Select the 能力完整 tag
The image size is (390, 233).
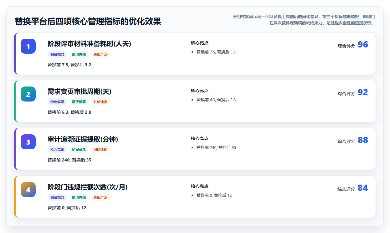coord(57,150)
